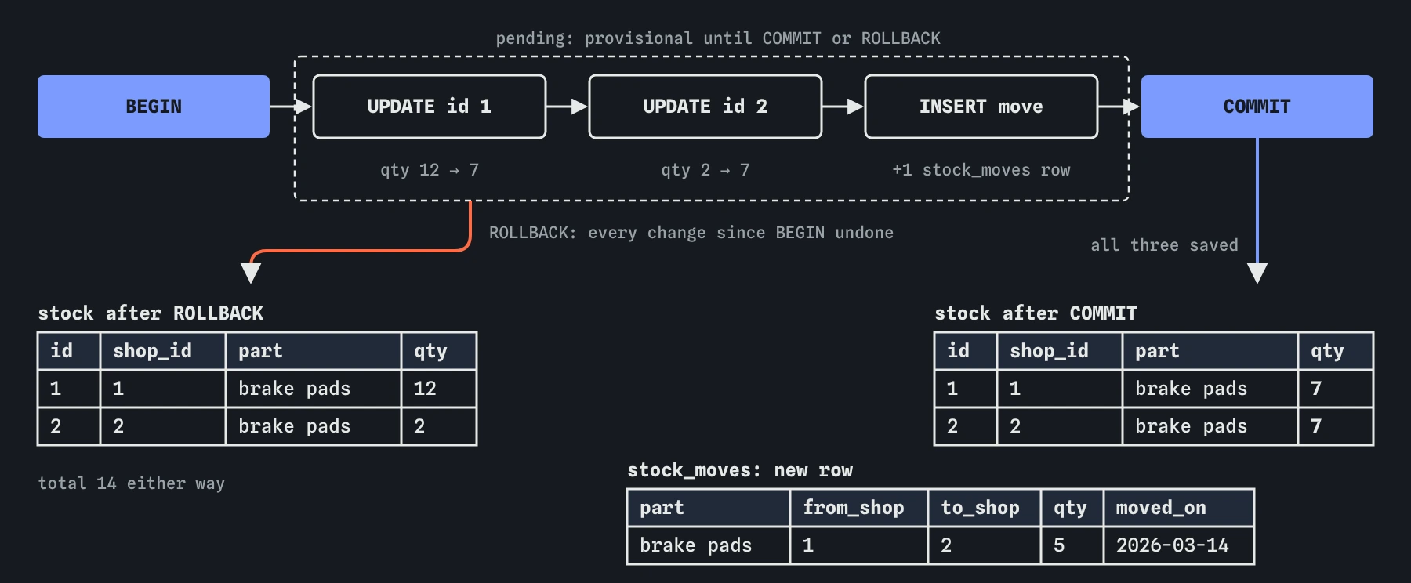The width and height of the screenshot is (1411, 583).
Task: Click the qty 5 cell in stock_moves table
Action: tap(1072, 545)
